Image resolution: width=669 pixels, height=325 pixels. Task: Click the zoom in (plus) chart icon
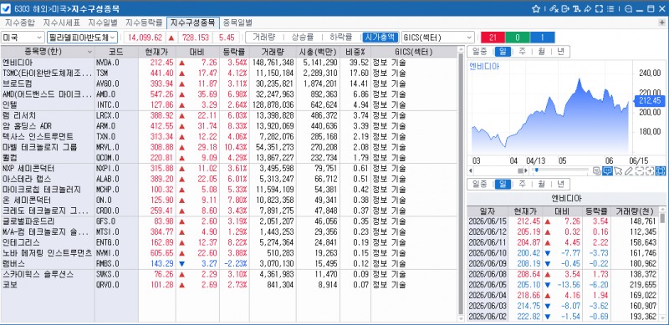(650, 171)
